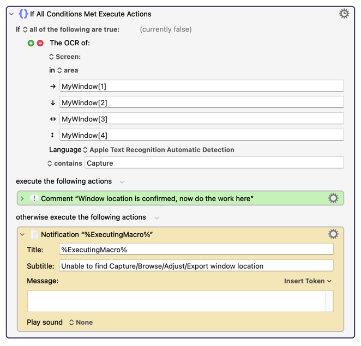Click the Notification action document icon
The image size is (361, 346).
point(34,234)
